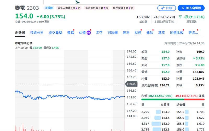
Task: Click the 資料時間 2026/09/24 14:30 timestamp
Action: point(184,43)
